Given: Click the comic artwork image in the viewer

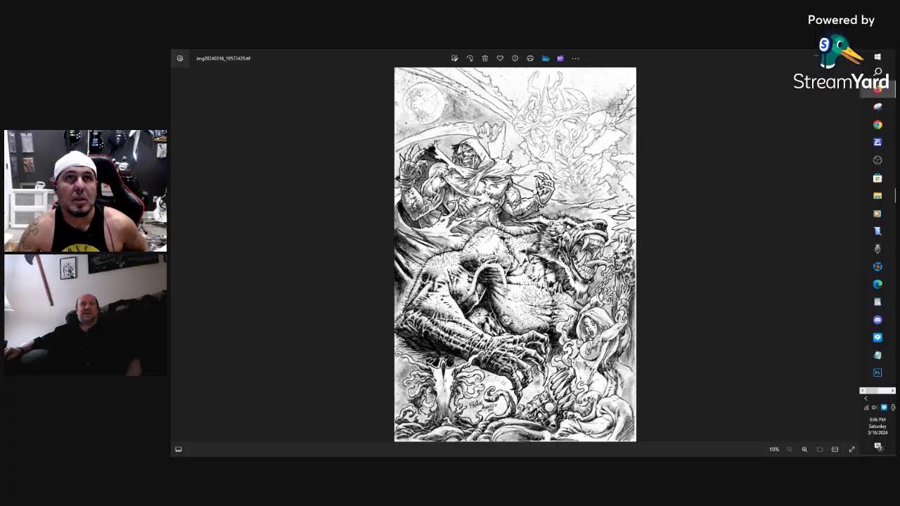Looking at the screenshot, I should click(515, 254).
